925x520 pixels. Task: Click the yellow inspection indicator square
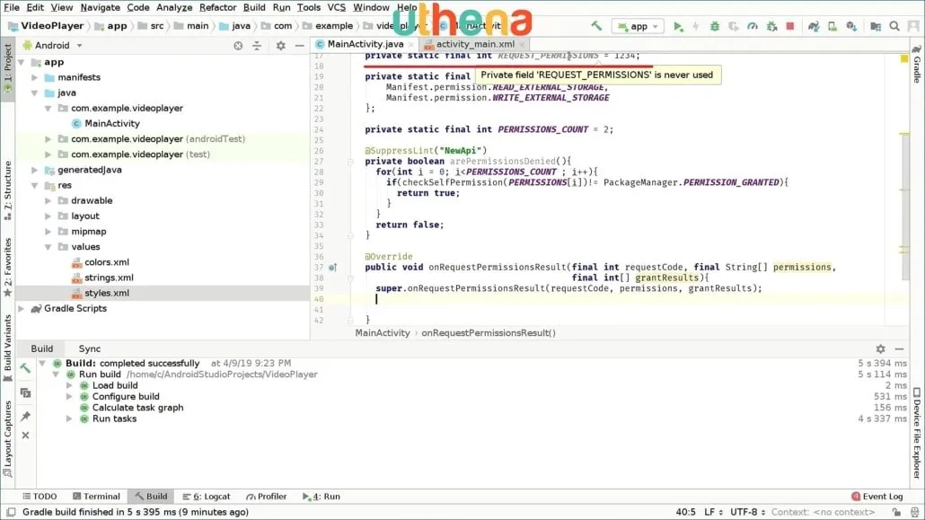point(904,58)
